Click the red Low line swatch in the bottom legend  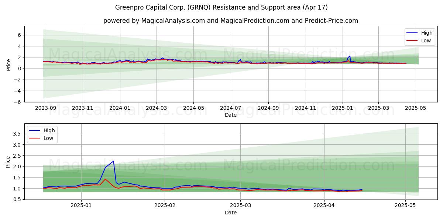click(x=34, y=138)
